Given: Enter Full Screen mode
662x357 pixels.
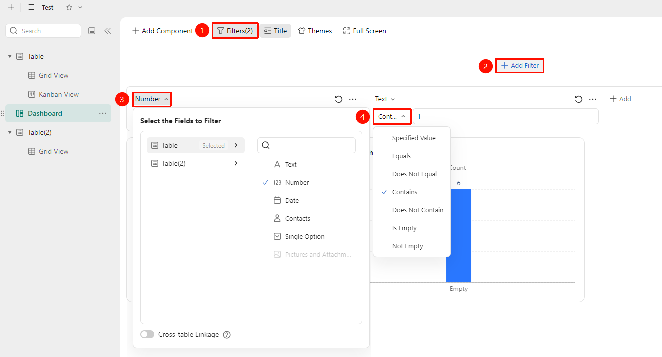Looking at the screenshot, I should coord(364,31).
